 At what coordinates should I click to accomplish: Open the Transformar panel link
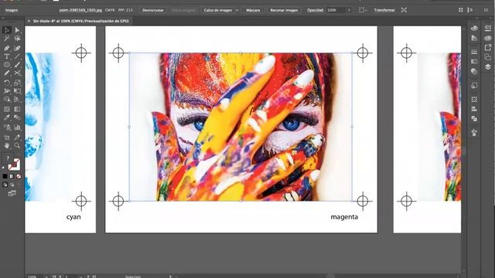pos(384,10)
